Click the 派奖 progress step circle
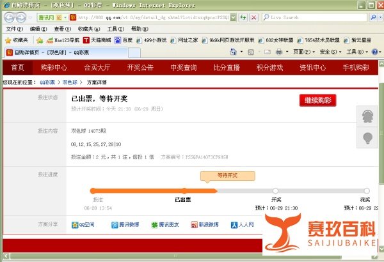The height and width of the screenshot is (262, 384). click(366, 191)
